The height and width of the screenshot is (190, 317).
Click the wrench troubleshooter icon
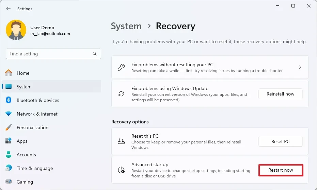pos(121,67)
